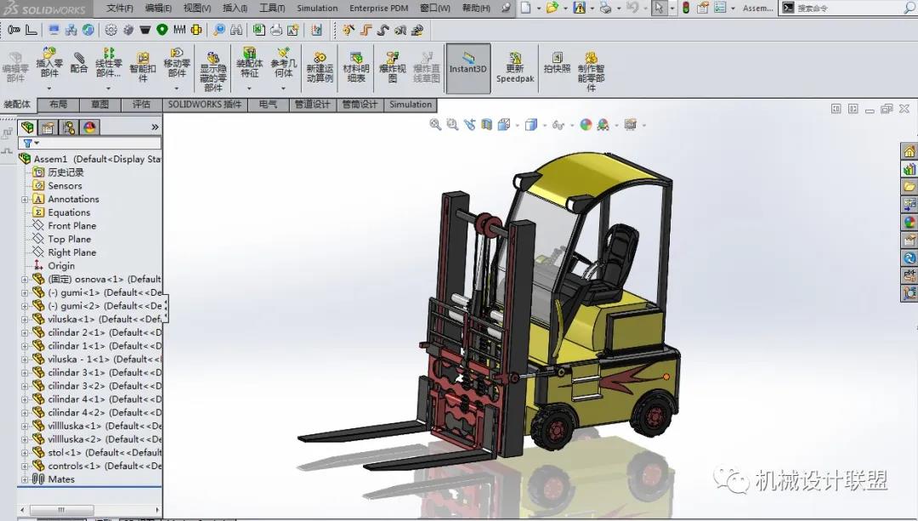Select Front Plane in the tree

(72, 226)
